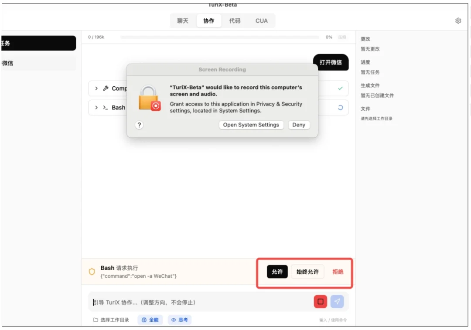The image size is (471, 330).
Task: Click the send arrow icon
Action: (x=337, y=301)
